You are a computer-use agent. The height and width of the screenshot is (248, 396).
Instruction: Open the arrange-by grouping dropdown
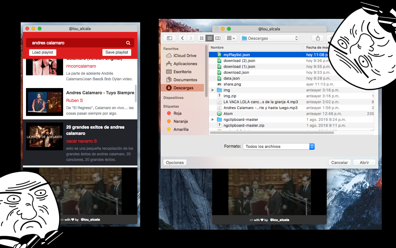231,38
